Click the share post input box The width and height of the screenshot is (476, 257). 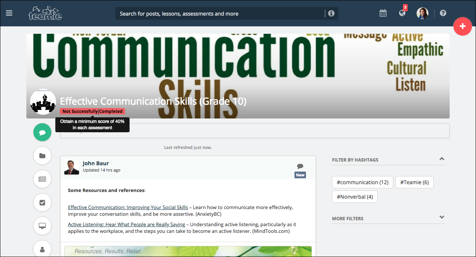click(255, 131)
